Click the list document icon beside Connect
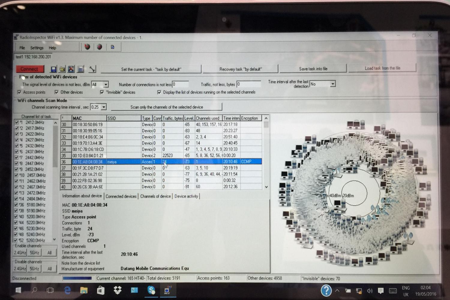Screen dimensions: 450x300 (x=80, y=69)
